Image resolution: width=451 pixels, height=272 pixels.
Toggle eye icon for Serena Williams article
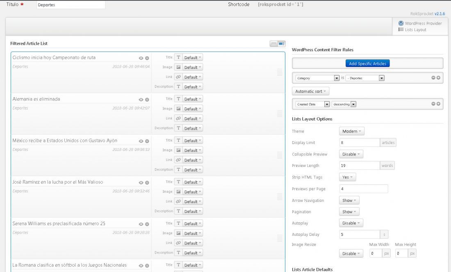[141, 224]
